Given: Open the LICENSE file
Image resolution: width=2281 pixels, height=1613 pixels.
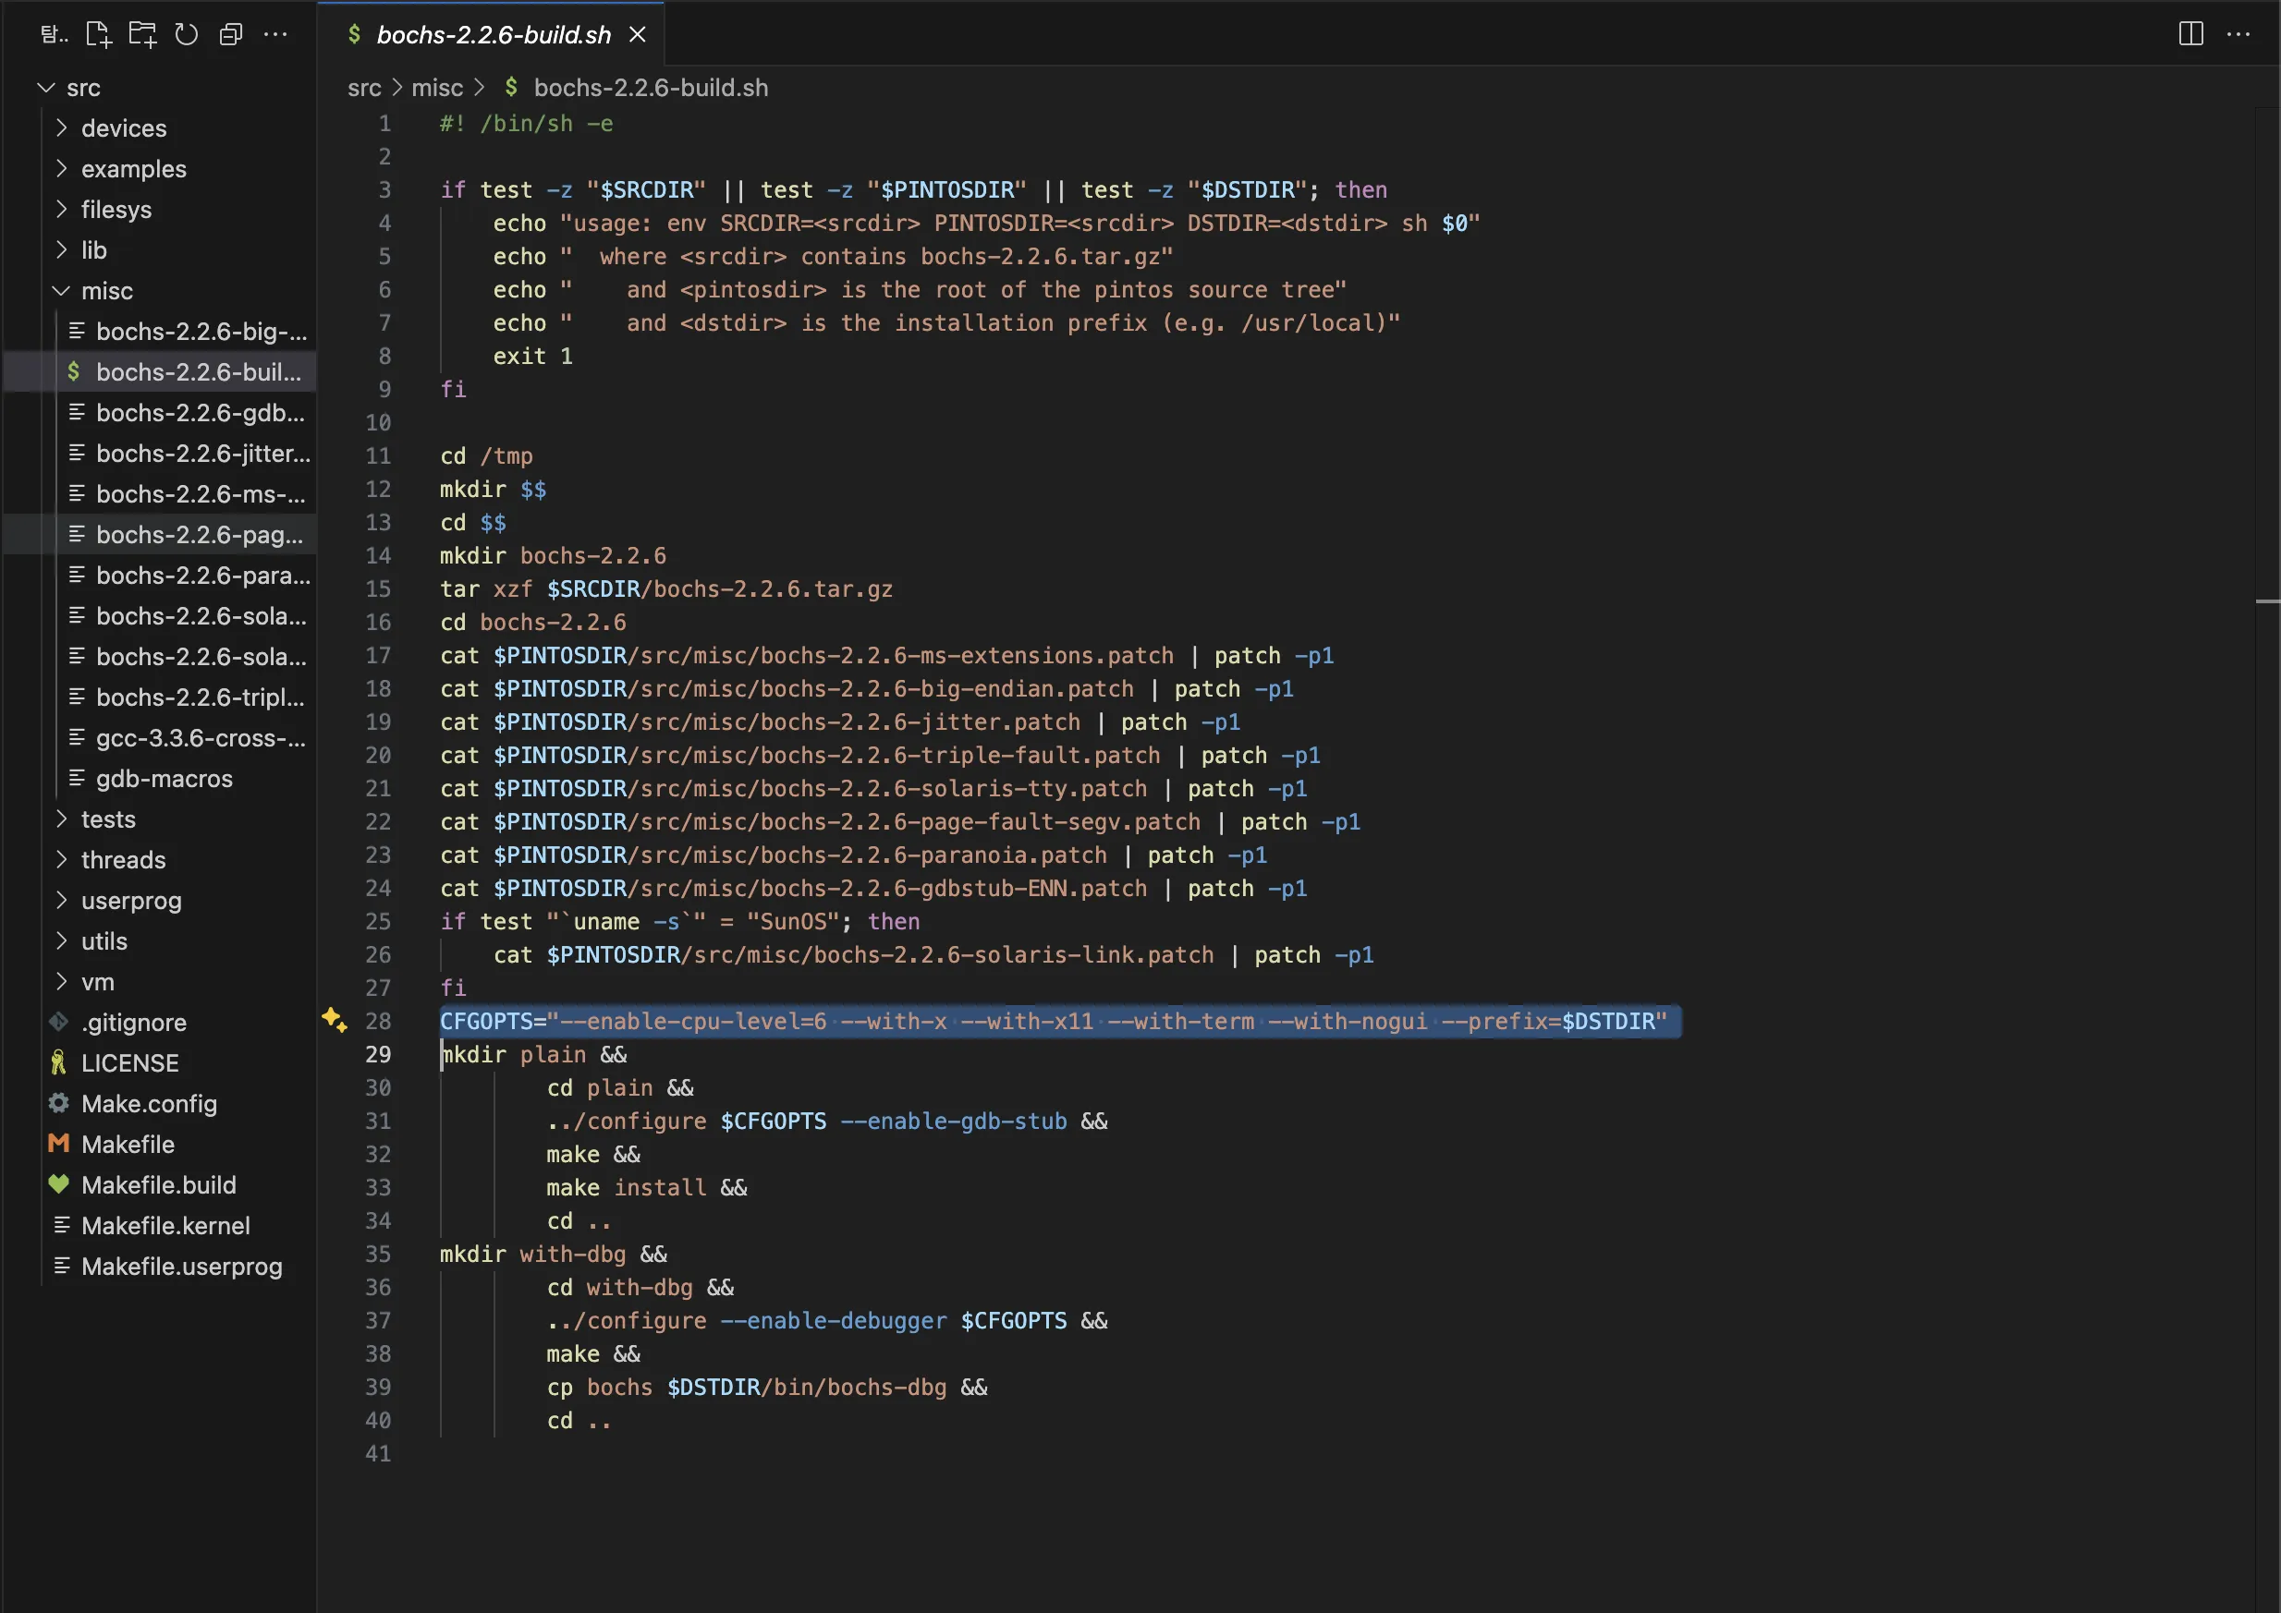Looking at the screenshot, I should pyautogui.click(x=129, y=1062).
